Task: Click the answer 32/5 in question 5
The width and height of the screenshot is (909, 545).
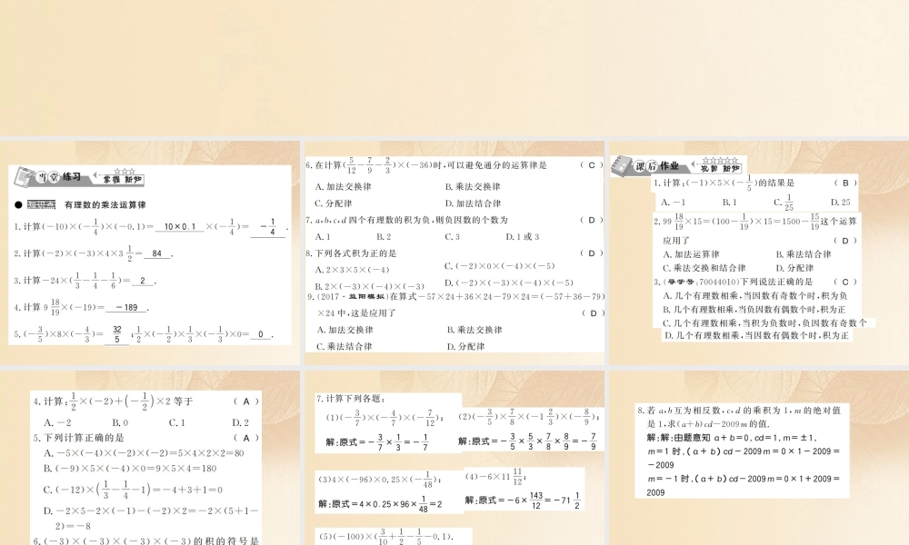Action: tap(117, 334)
